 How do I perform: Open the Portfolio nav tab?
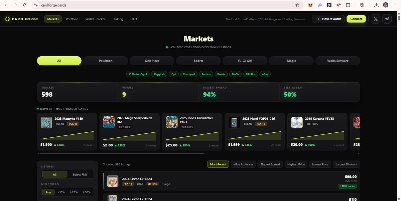pyautogui.click(x=72, y=19)
